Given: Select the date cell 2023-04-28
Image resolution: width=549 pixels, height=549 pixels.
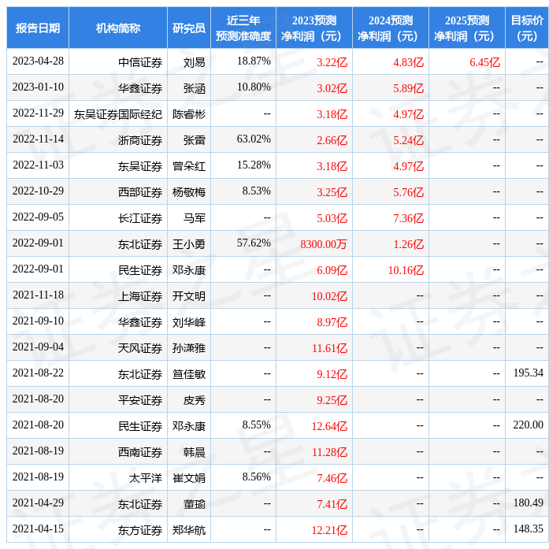Looking at the screenshot, I should tap(38, 61).
